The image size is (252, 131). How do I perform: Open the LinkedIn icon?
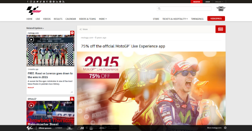(x=57, y=1)
